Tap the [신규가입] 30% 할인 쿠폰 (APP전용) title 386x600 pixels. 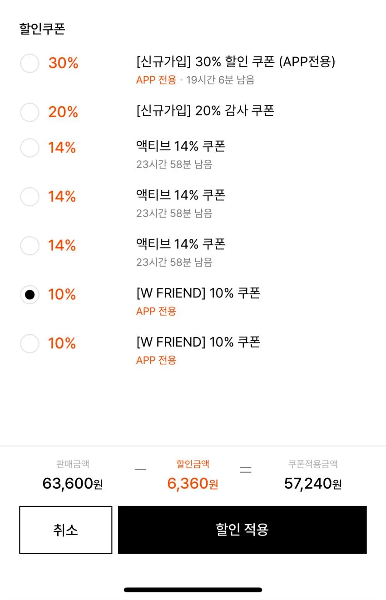(236, 62)
